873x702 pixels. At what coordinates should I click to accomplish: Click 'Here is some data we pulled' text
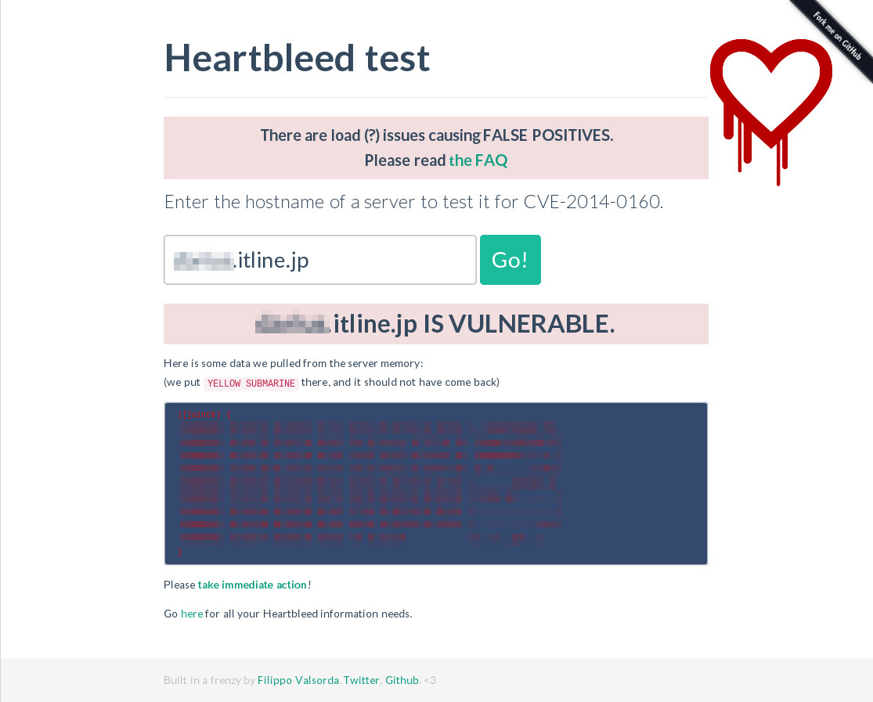[293, 363]
